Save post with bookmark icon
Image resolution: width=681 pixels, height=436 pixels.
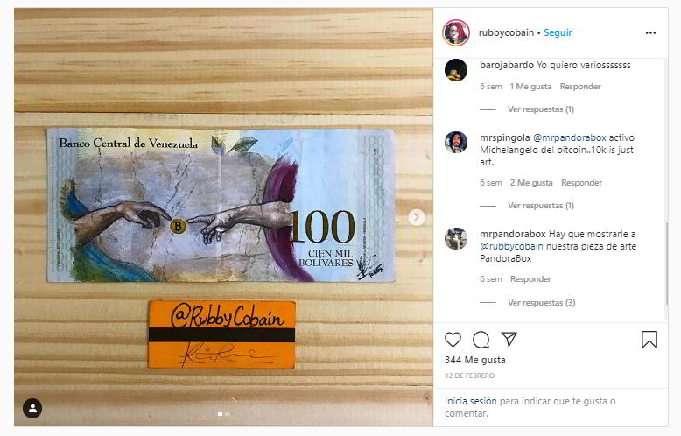649,340
